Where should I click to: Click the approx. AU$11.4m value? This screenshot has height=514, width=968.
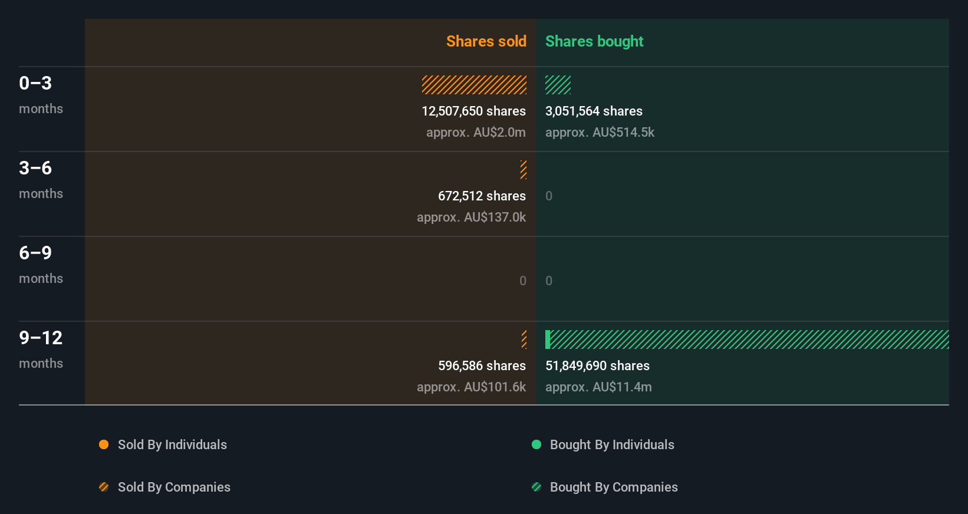[598, 387]
